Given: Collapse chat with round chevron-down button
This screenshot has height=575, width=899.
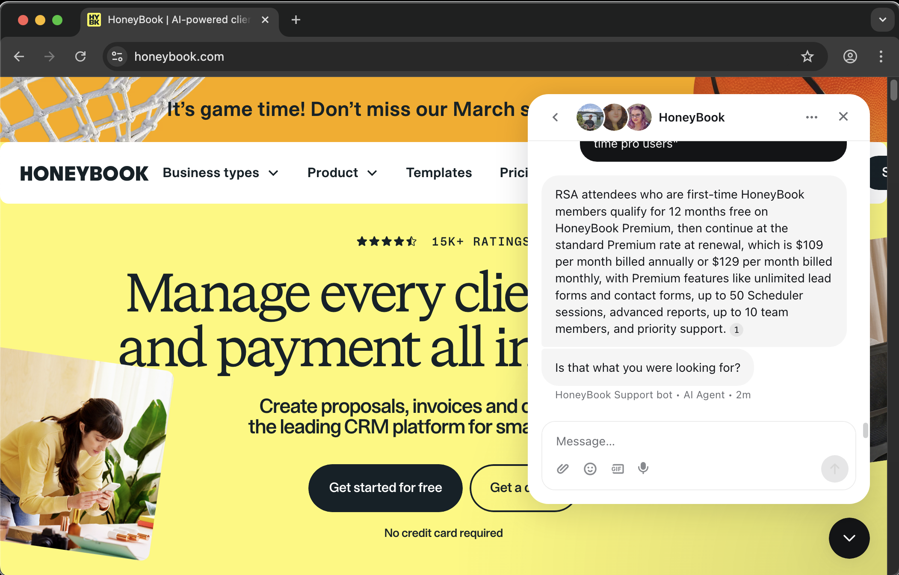Looking at the screenshot, I should [x=849, y=538].
